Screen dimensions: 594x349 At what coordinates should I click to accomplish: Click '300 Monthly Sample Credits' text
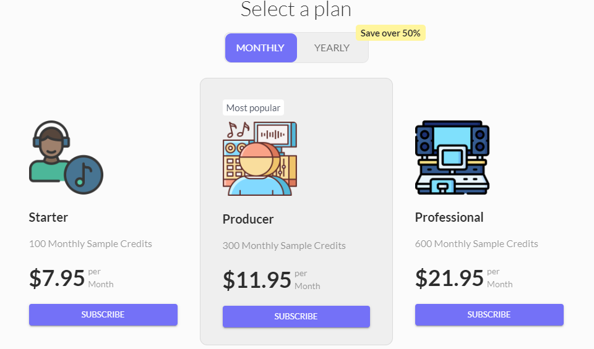click(x=284, y=246)
